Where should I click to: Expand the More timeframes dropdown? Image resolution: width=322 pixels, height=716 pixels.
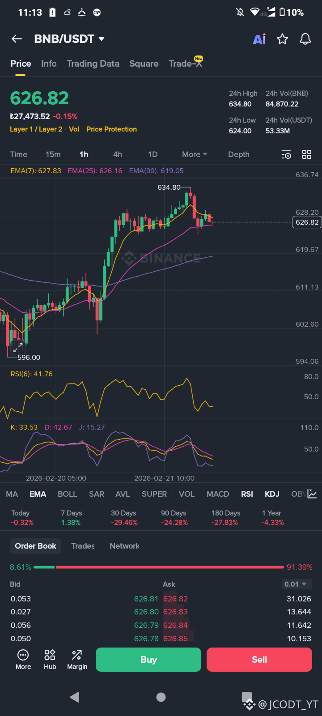[195, 154]
